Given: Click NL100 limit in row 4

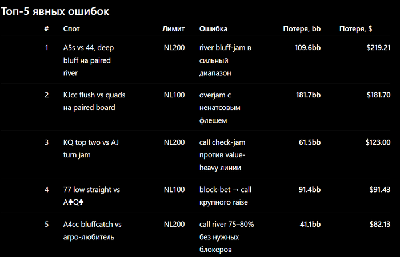Looking at the screenshot, I should click(174, 190).
